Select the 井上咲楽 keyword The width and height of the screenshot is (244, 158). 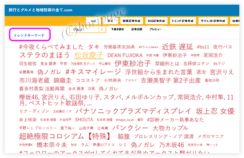(x=28, y=120)
